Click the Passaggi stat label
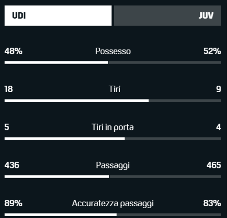The image size is (227, 218). 113,165
